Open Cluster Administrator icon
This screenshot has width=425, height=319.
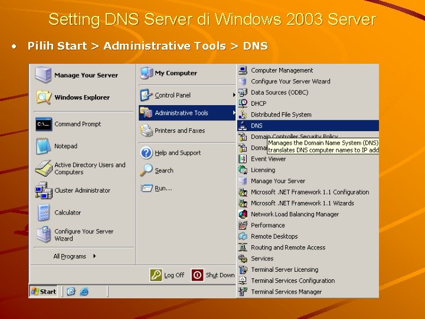(x=44, y=190)
